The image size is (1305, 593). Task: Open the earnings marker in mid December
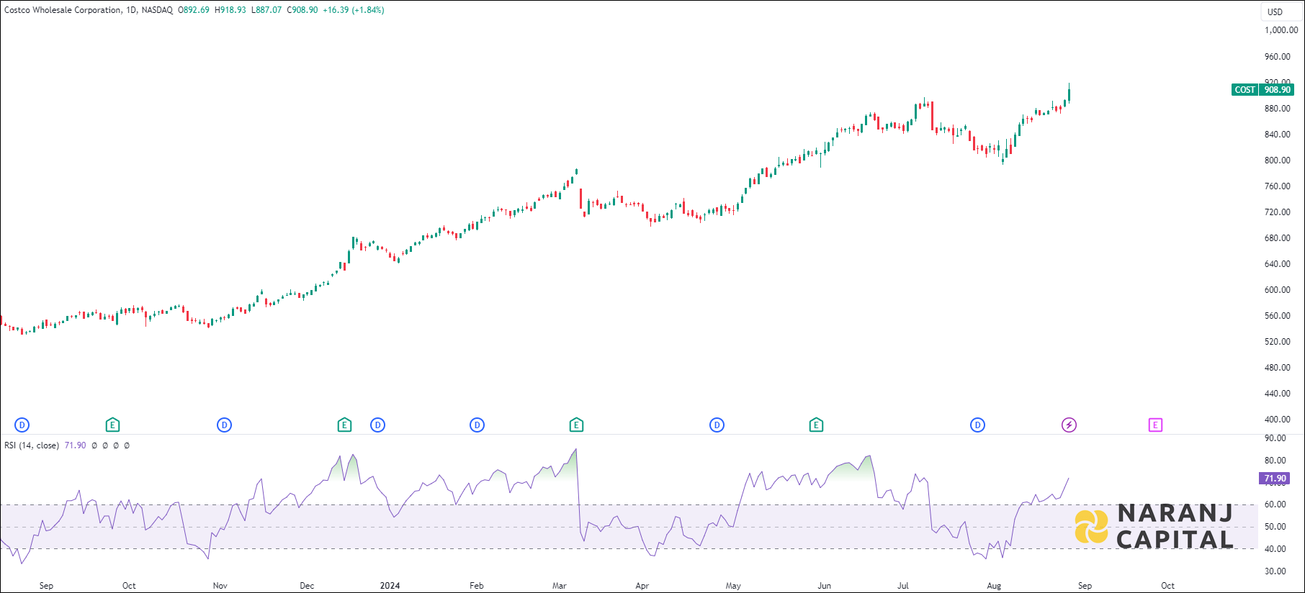tap(344, 425)
